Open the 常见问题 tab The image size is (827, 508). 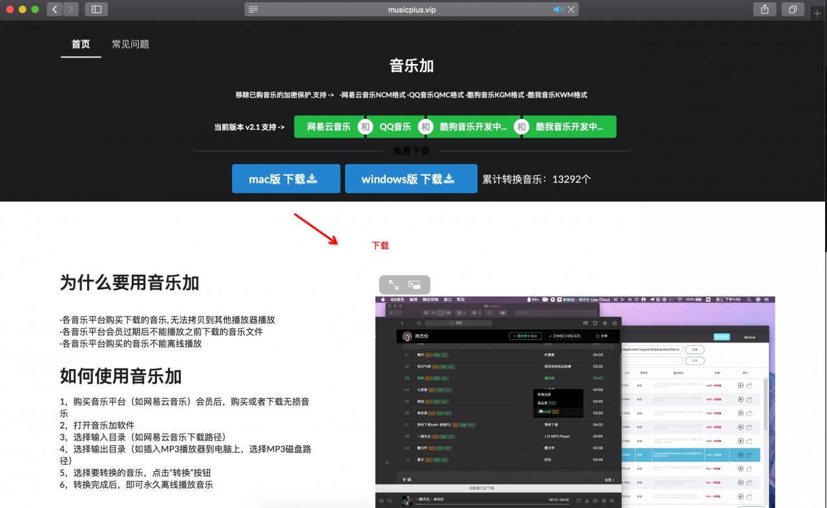click(129, 44)
